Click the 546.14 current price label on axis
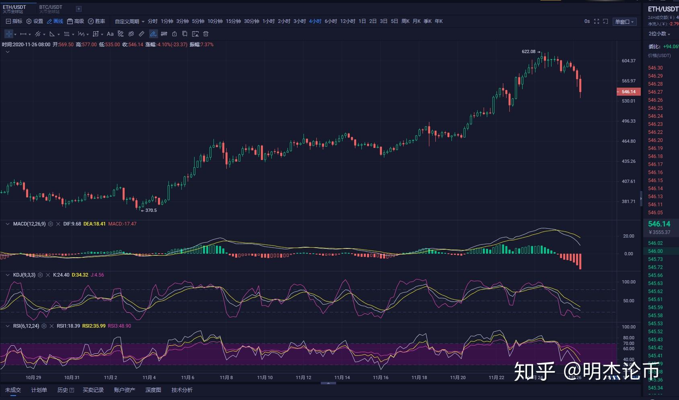Image resolution: width=679 pixels, height=400 pixels. coord(628,92)
